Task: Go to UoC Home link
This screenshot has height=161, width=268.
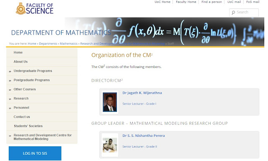Action: click(x=162, y=2)
